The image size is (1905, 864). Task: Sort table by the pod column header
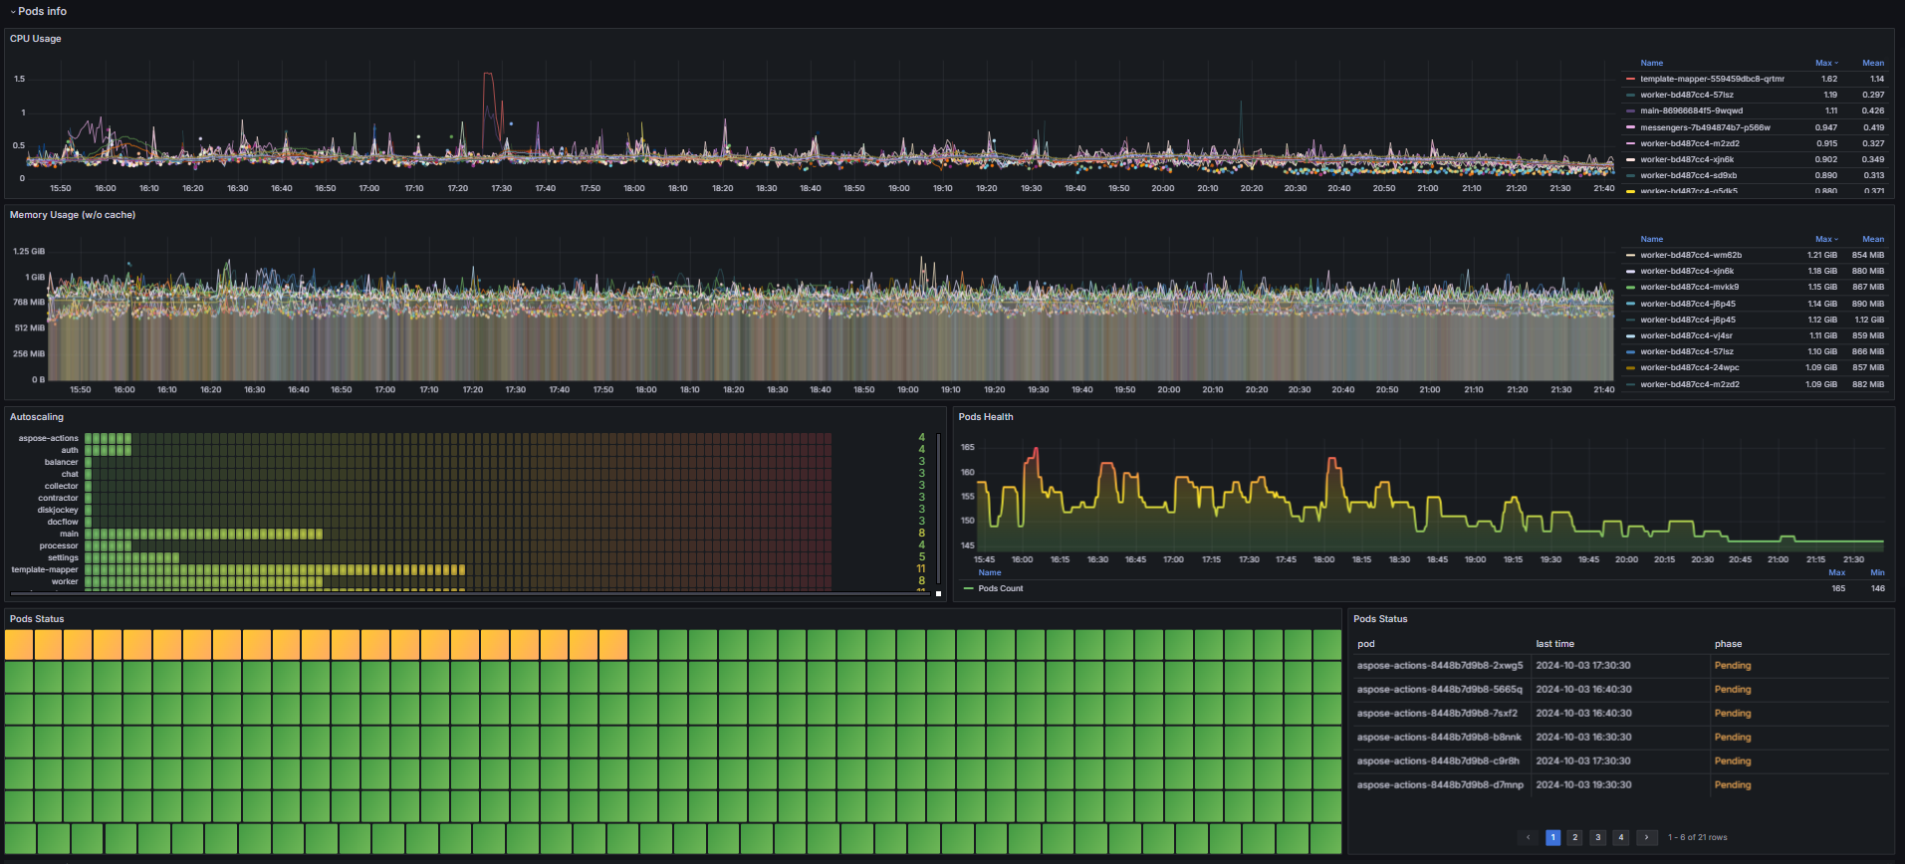(x=1366, y=644)
